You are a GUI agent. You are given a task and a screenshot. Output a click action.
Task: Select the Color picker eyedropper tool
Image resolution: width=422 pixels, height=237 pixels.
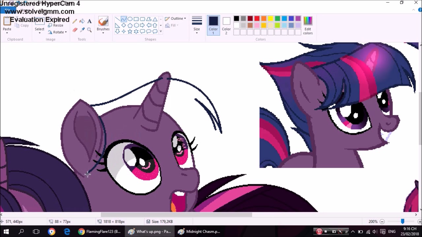[82, 30]
